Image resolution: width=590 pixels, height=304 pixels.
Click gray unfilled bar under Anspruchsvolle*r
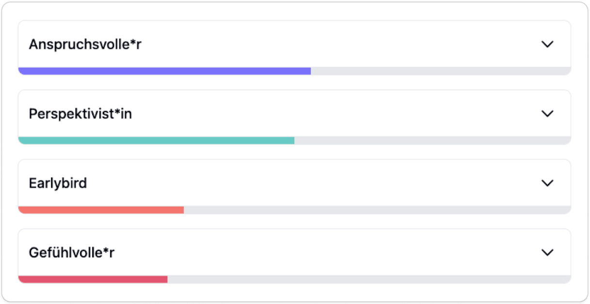coord(440,71)
